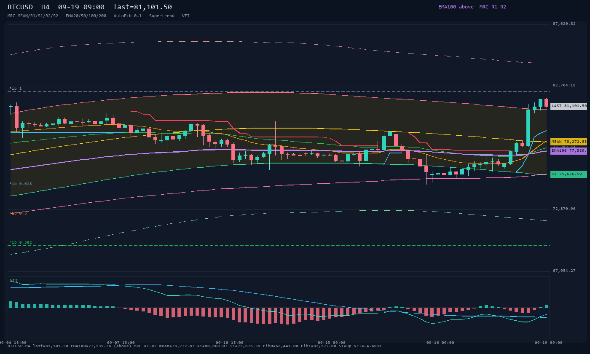Click the bottom status summary line
The width and height of the screenshot is (590, 354).
point(195,346)
